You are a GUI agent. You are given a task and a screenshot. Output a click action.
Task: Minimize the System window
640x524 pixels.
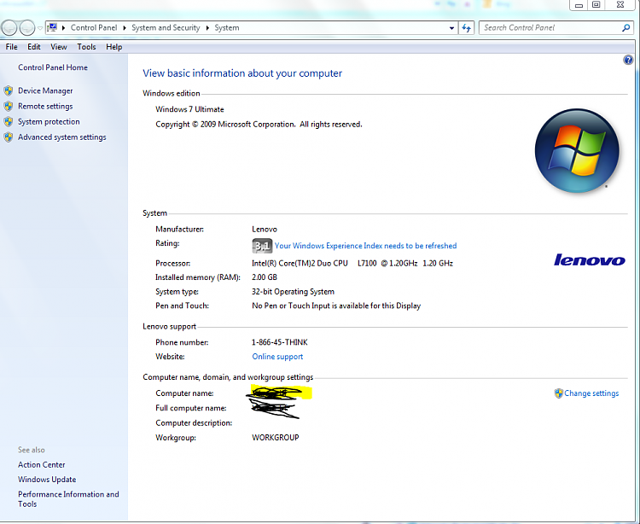click(579, 5)
